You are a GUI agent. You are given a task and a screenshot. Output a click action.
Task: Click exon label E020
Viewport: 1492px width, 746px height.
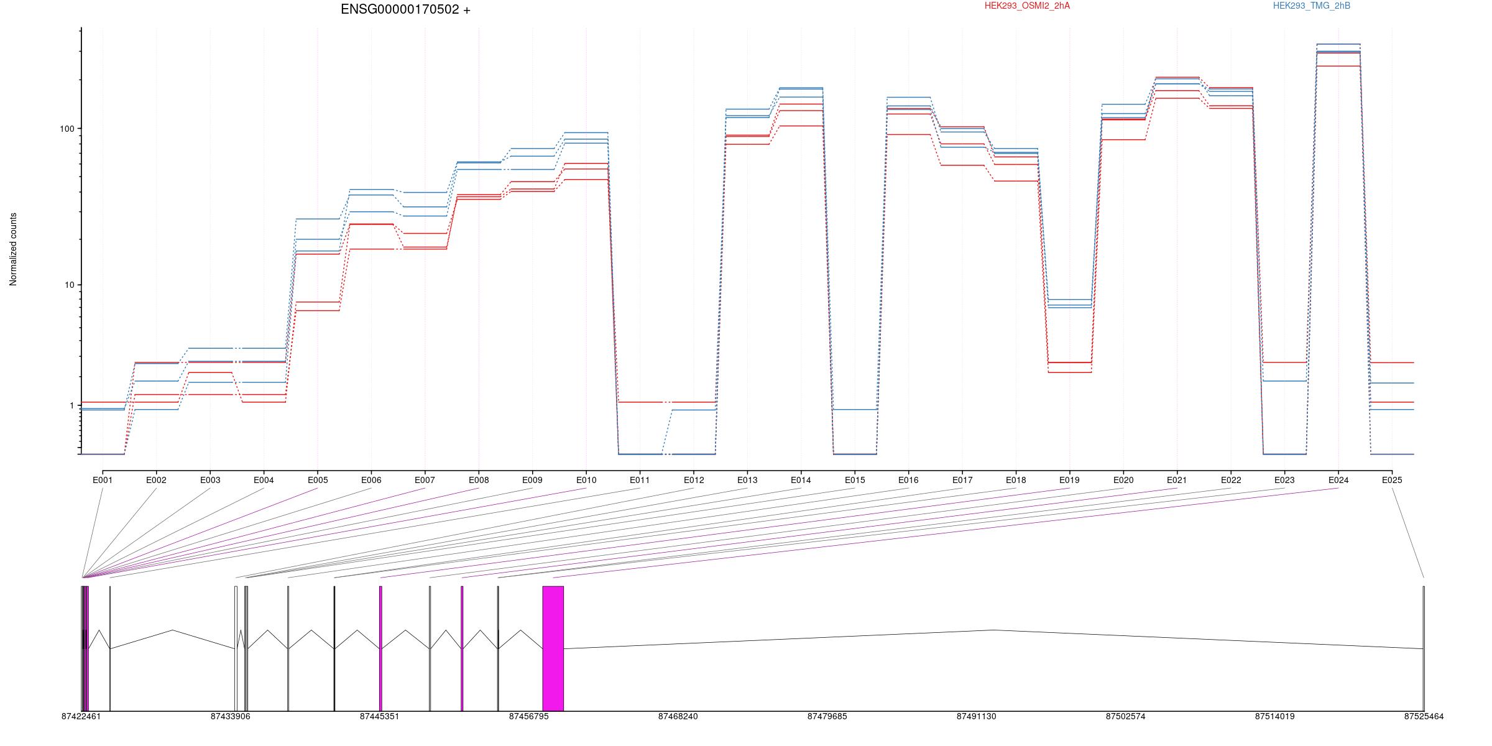pyautogui.click(x=1123, y=480)
